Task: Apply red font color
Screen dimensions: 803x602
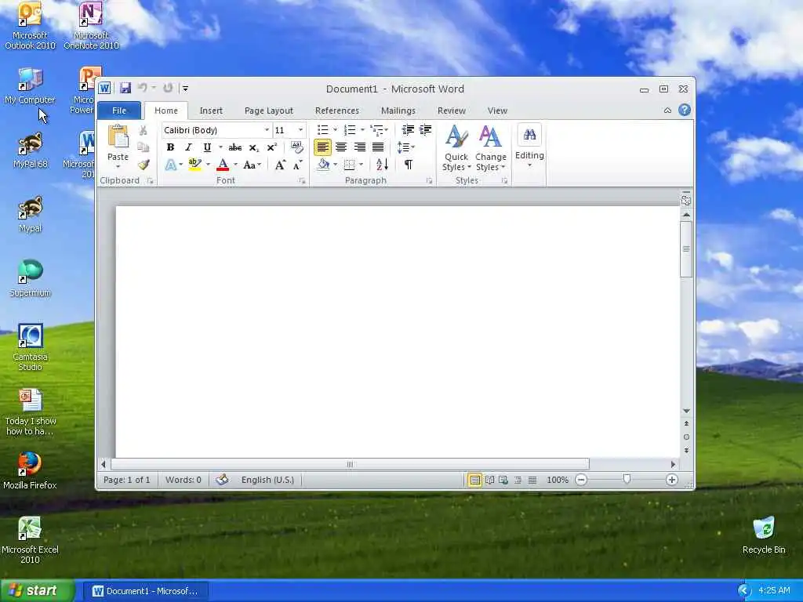Action: tap(223, 165)
